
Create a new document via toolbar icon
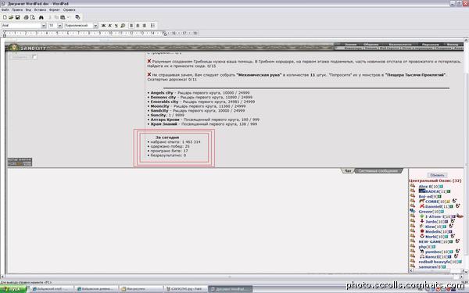(5, 17)
